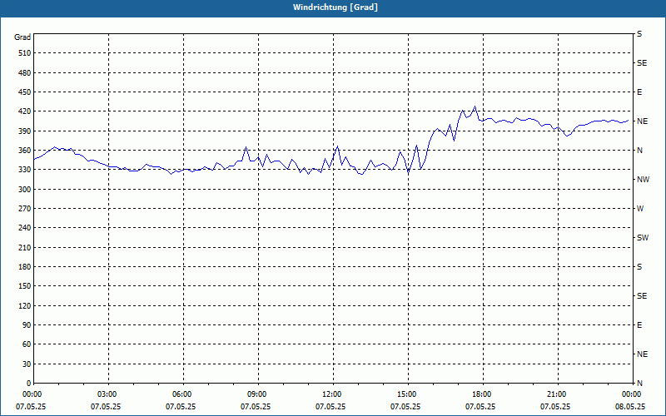666x416 pixels.
Task: Select the 210 y-axis label
Action: click(x=25, y=247)
